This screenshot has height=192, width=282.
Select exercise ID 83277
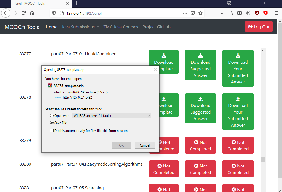tap(25, 54)
